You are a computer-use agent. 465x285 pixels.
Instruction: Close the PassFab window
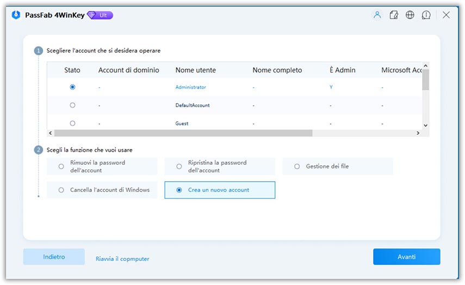[446, 15]
